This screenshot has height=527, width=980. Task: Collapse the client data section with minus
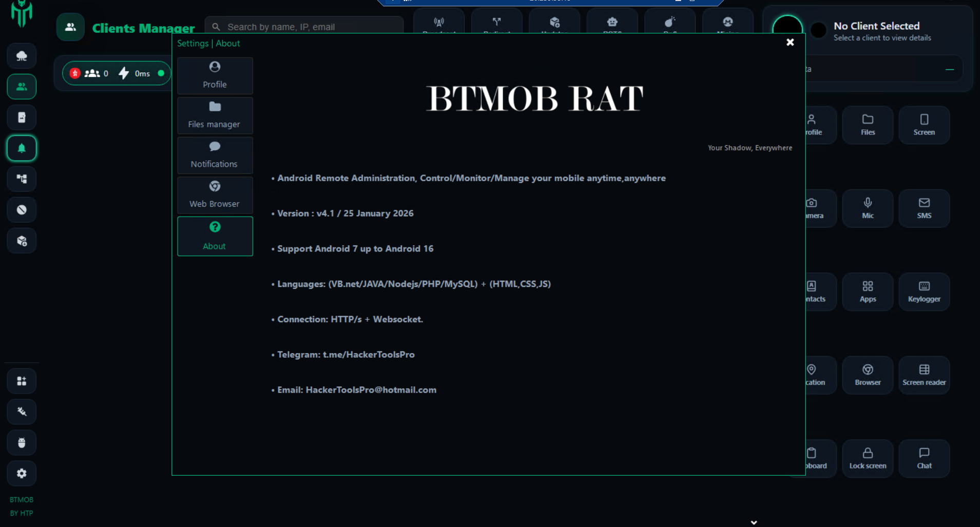949,69
